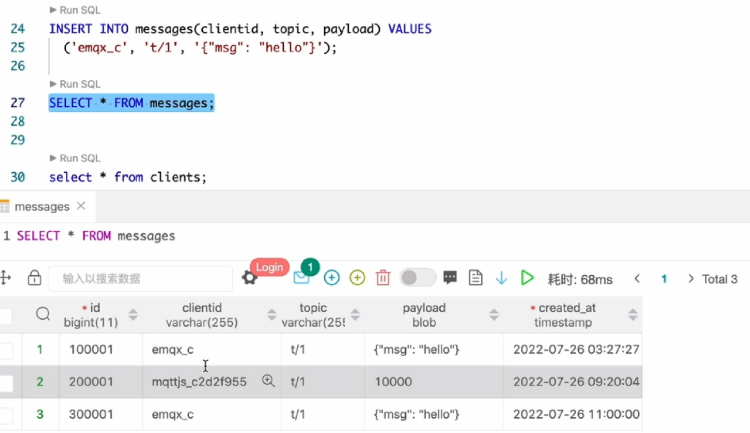Sort by the topic column

[x=355, y=315]
